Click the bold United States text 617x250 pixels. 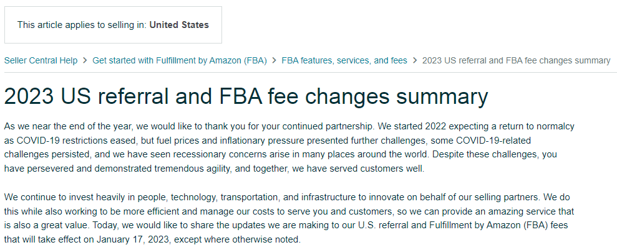click(x=179, y=25)
